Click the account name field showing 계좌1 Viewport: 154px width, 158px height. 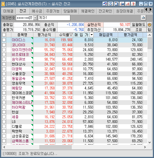54,18
